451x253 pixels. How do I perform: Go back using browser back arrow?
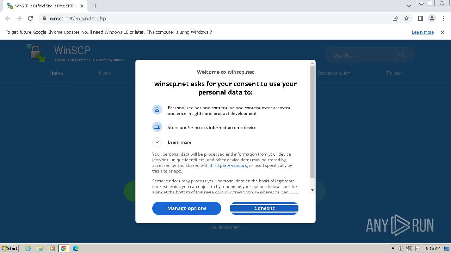pos(8,18)
